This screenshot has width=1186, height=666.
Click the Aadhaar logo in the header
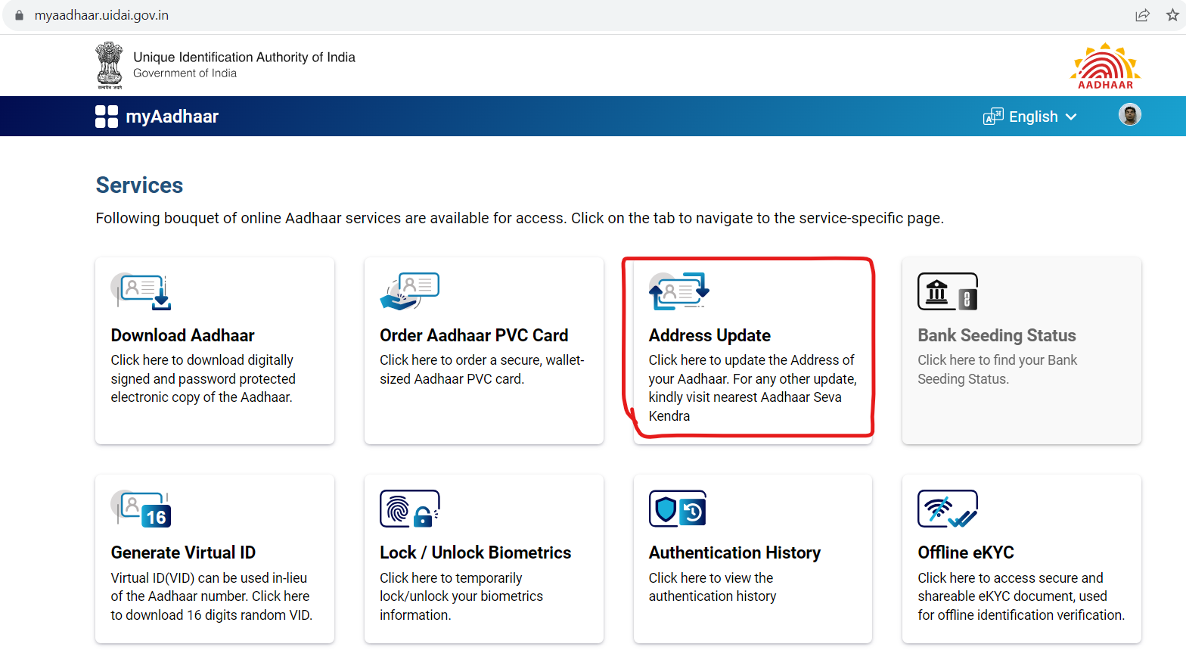click(x=1106, y=66)
